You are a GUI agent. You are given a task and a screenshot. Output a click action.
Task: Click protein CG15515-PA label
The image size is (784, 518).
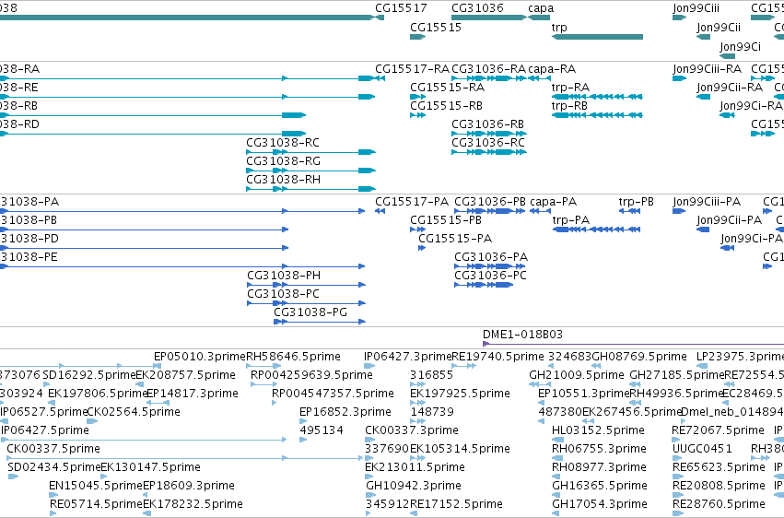[455, 239]
